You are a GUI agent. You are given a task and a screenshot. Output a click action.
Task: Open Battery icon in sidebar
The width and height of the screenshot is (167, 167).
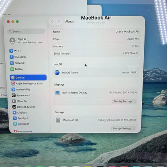12,69
